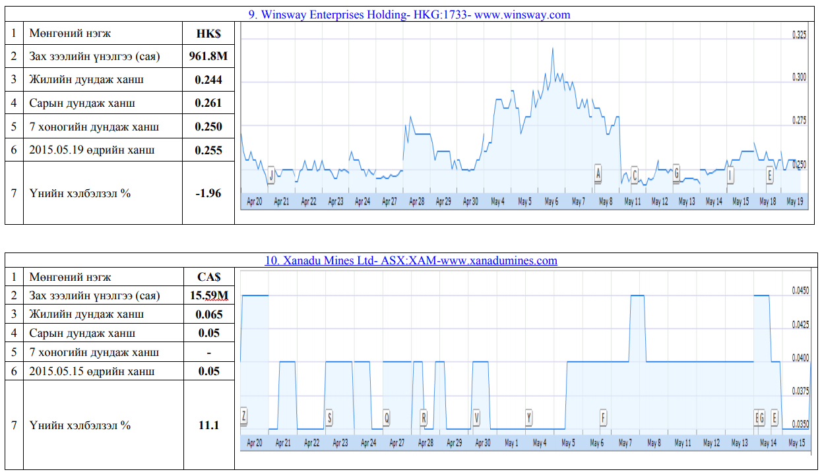Select the HK$ currency cell

click(208, 32)
